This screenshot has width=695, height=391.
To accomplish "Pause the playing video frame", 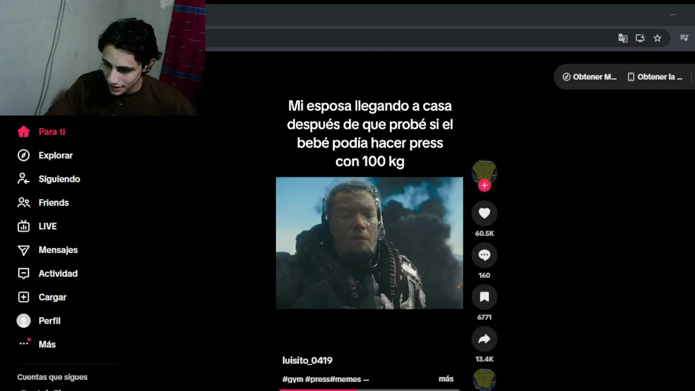I will click(x=369, y=243).
